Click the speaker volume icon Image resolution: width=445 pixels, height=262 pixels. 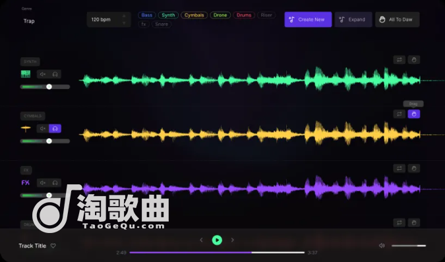tap(382, 246)
